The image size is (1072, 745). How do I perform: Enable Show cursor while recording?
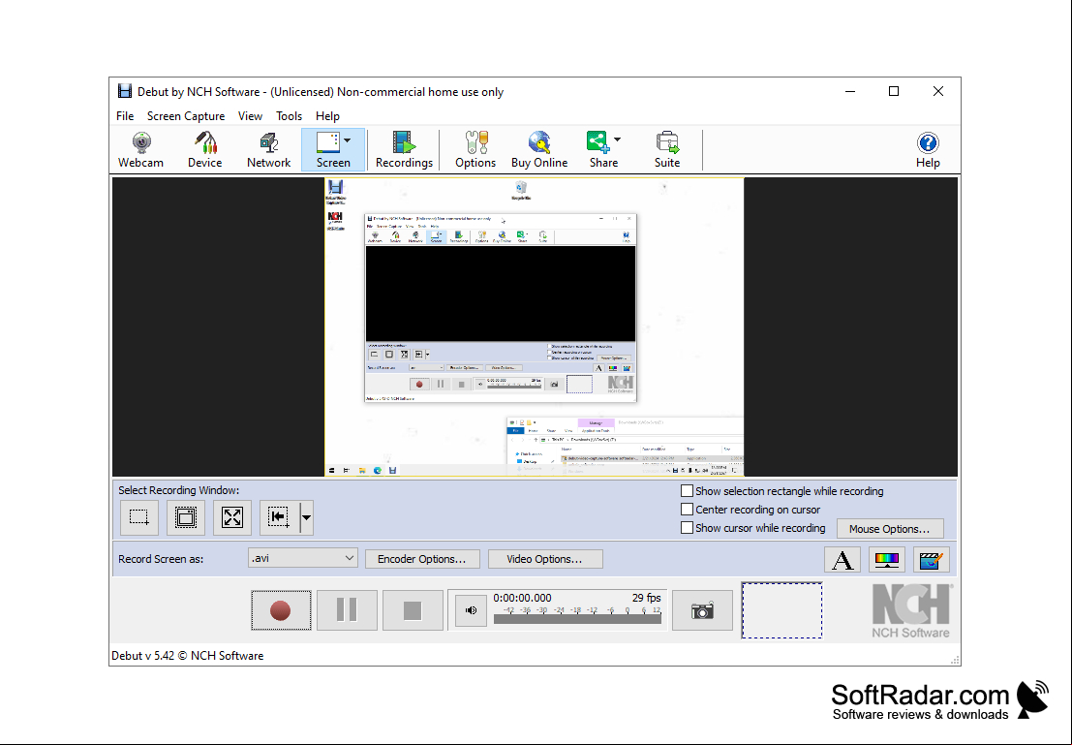688,527
